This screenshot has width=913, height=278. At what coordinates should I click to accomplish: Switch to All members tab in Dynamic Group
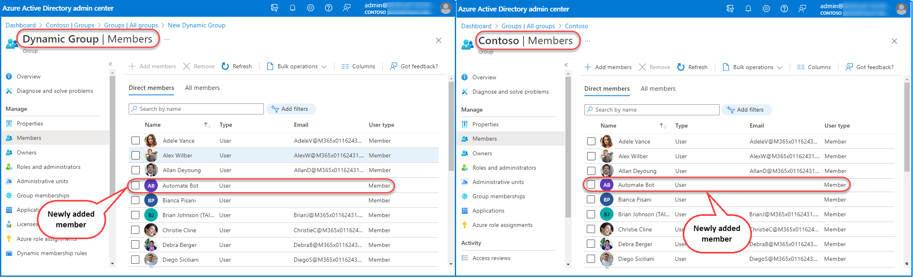[202, 88]
